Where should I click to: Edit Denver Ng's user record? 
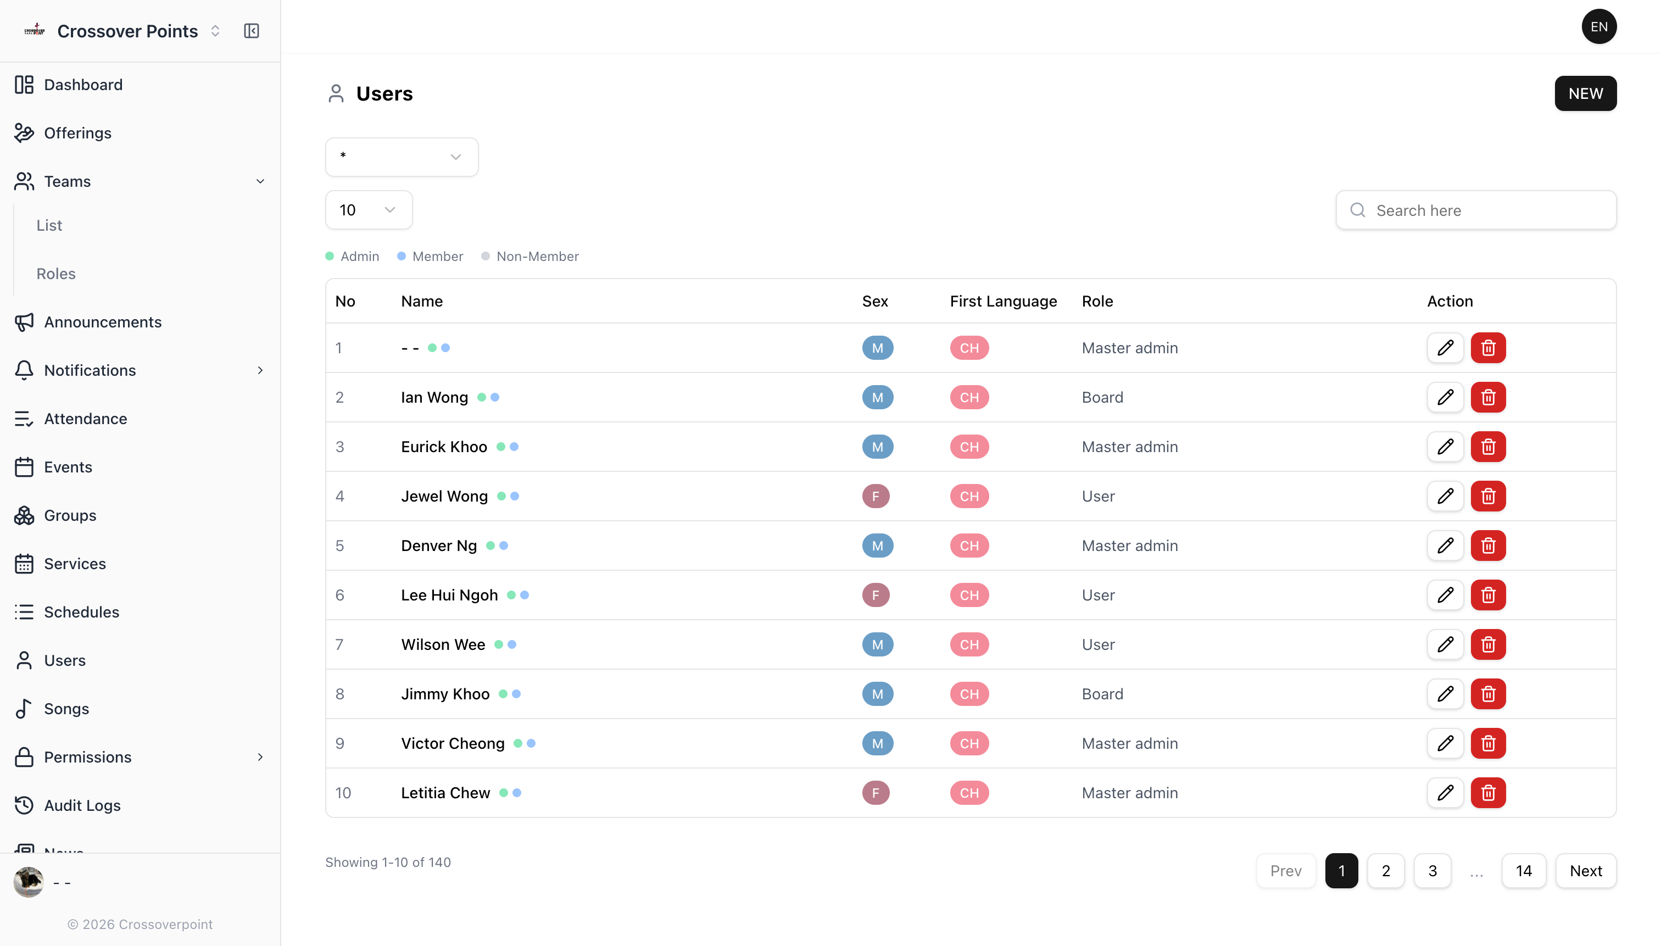pos(1445,545)
